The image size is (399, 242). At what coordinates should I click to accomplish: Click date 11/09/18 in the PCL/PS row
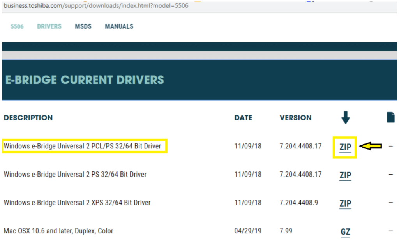pyautogui.click(x=248, y=146)
